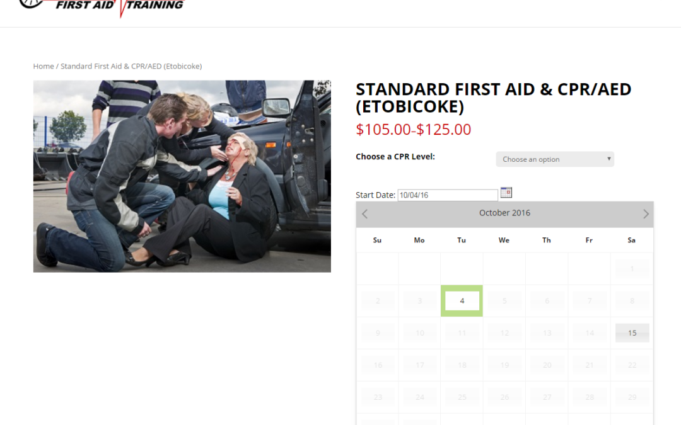
Task: Select October 9 date cell
Action: point(378,333)
